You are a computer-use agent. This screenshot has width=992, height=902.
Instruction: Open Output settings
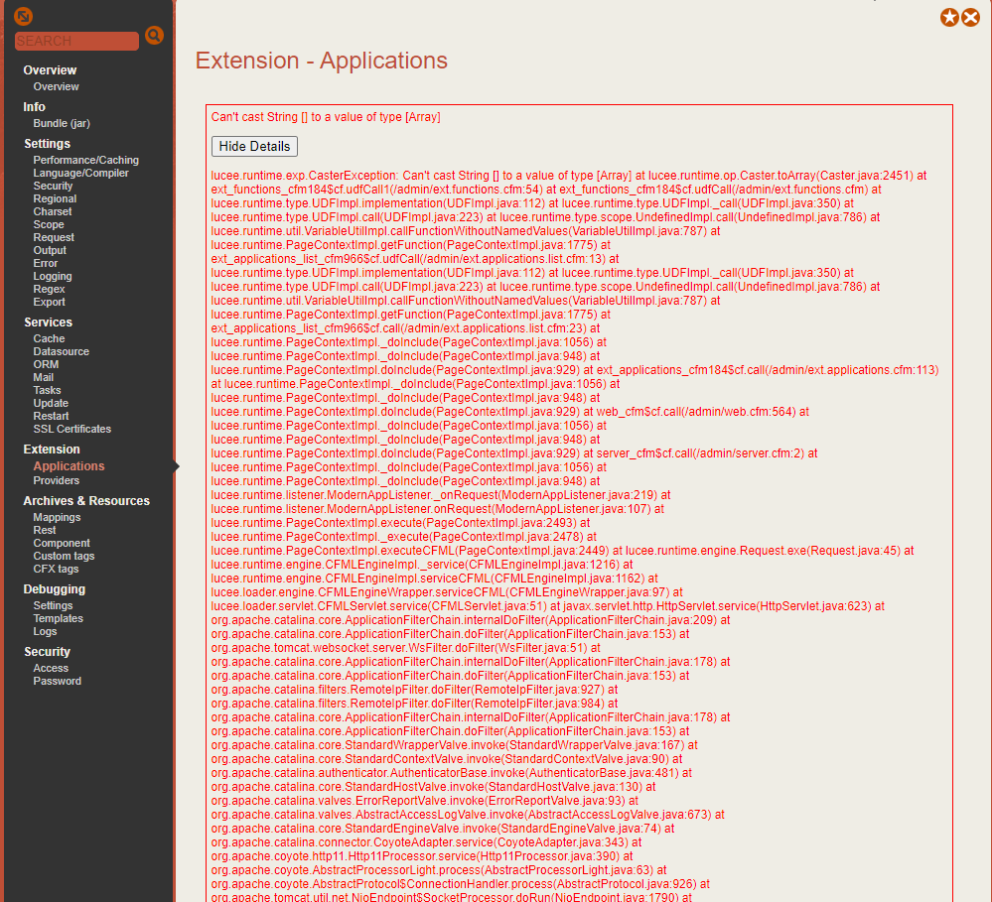pyautogui.click(x=50, y=250)
